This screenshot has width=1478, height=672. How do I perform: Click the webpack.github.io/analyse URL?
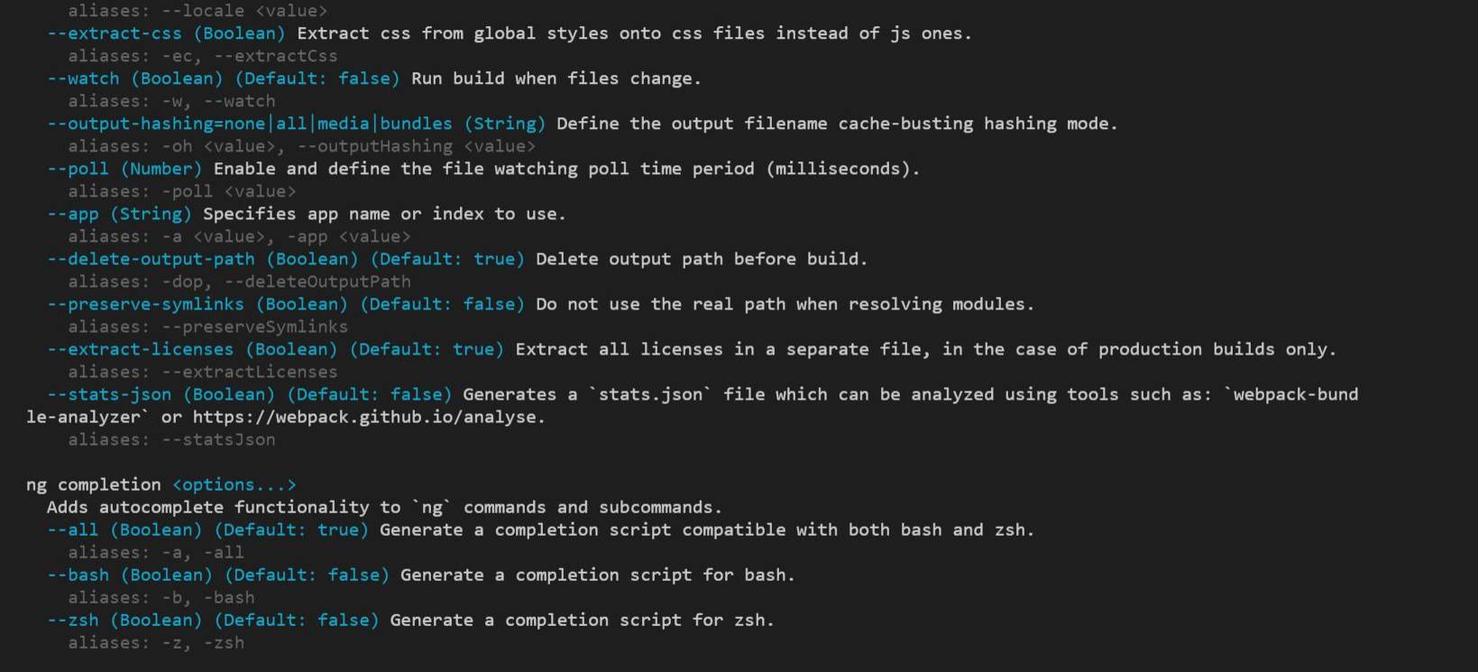369,417
